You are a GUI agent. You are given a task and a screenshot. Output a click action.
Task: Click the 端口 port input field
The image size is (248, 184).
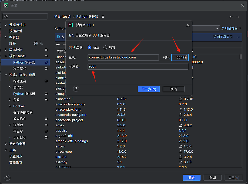coord(180,57)
